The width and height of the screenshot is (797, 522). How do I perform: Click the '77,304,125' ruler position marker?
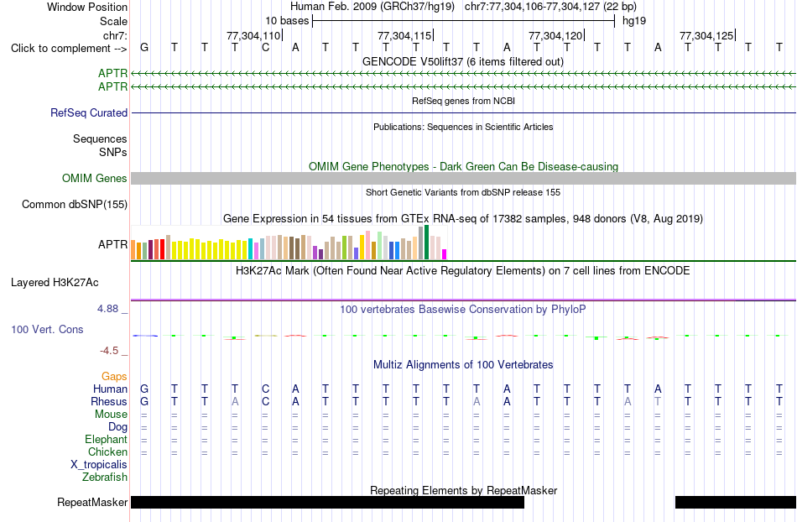[x=707, y=35]
